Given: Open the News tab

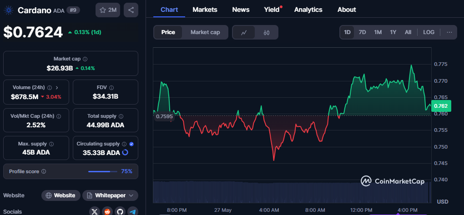Looking at the screenshot, I should pos(241,10).
